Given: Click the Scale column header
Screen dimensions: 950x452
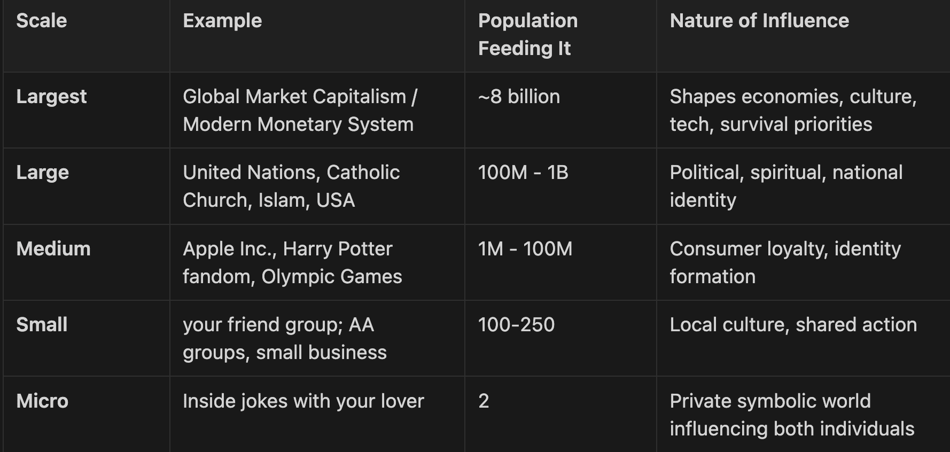Looking at the screenshot, I should pos(42,21).
